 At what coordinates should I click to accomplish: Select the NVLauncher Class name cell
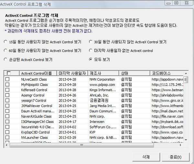(34, 137)
